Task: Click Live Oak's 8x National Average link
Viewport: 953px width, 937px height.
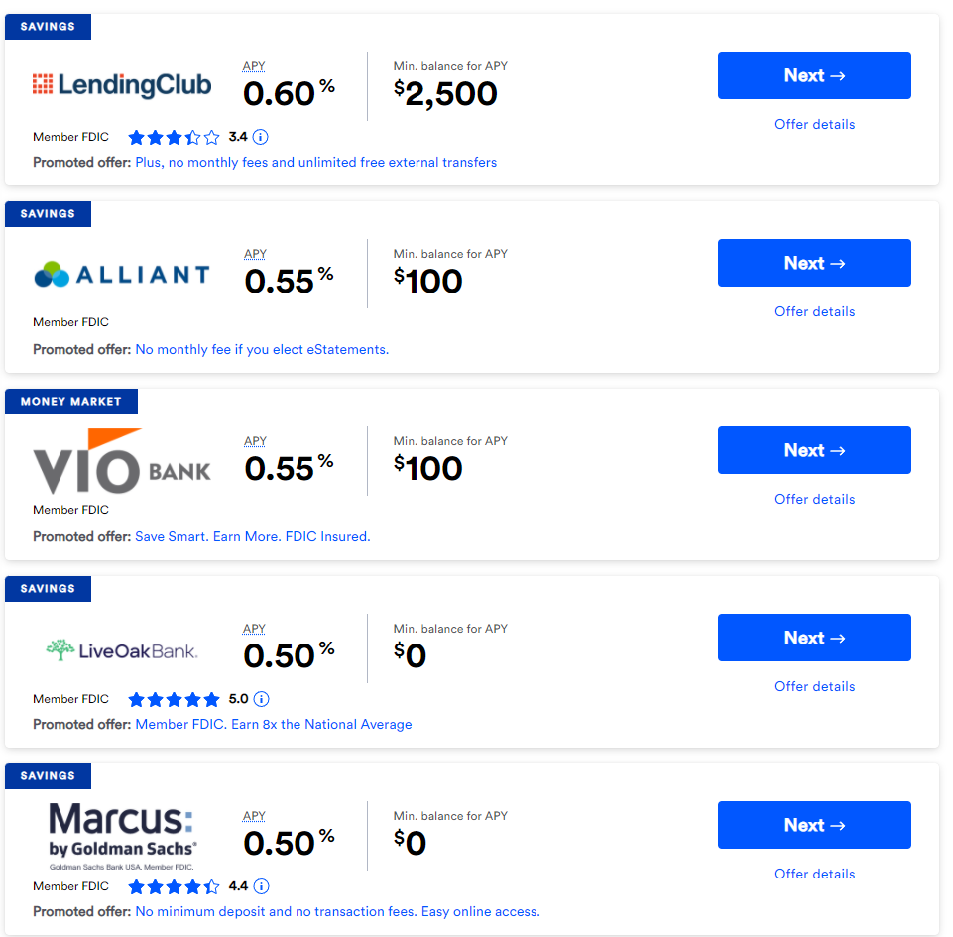Action: pos(273,724)
